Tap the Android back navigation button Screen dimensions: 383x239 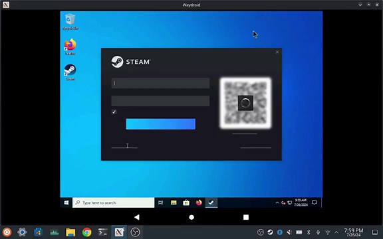click(x=137, y=217)
